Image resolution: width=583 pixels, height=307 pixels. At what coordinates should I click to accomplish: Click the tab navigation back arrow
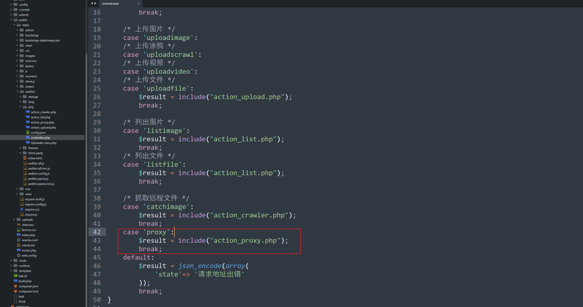tap(92, 3)
